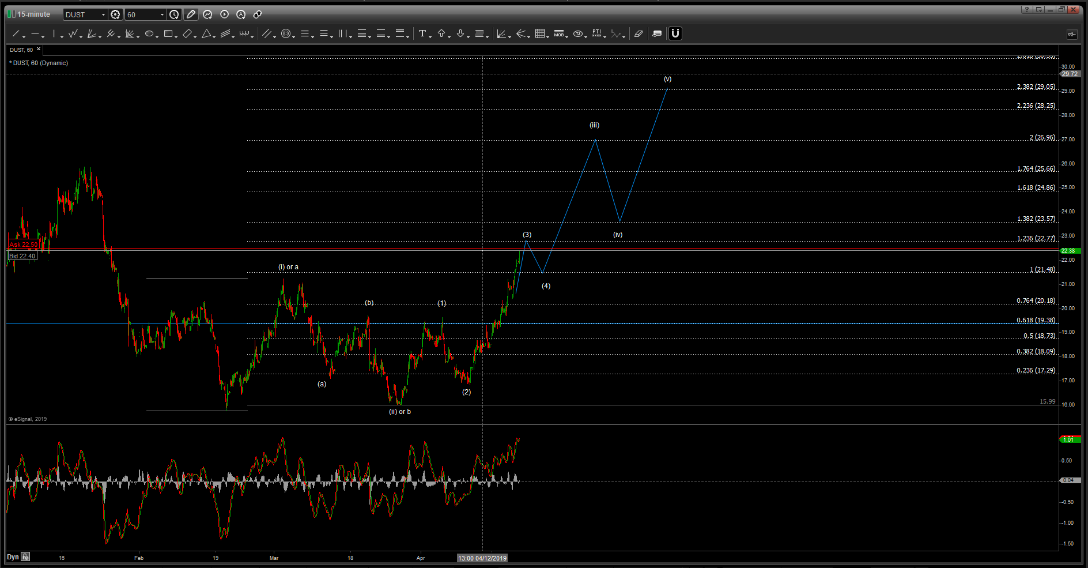Click the eraser tool icon
The width and height of the screenshot is (1088, 568).
click(638, 34)
